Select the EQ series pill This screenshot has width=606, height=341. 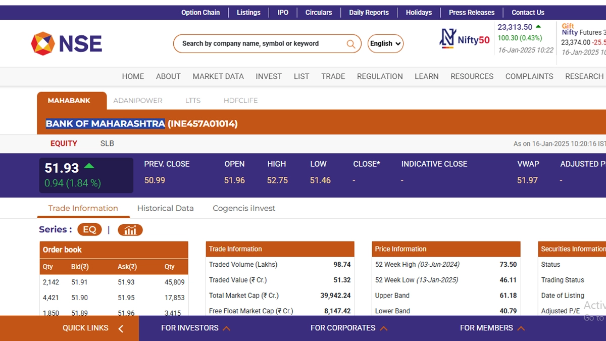(89, 230)
